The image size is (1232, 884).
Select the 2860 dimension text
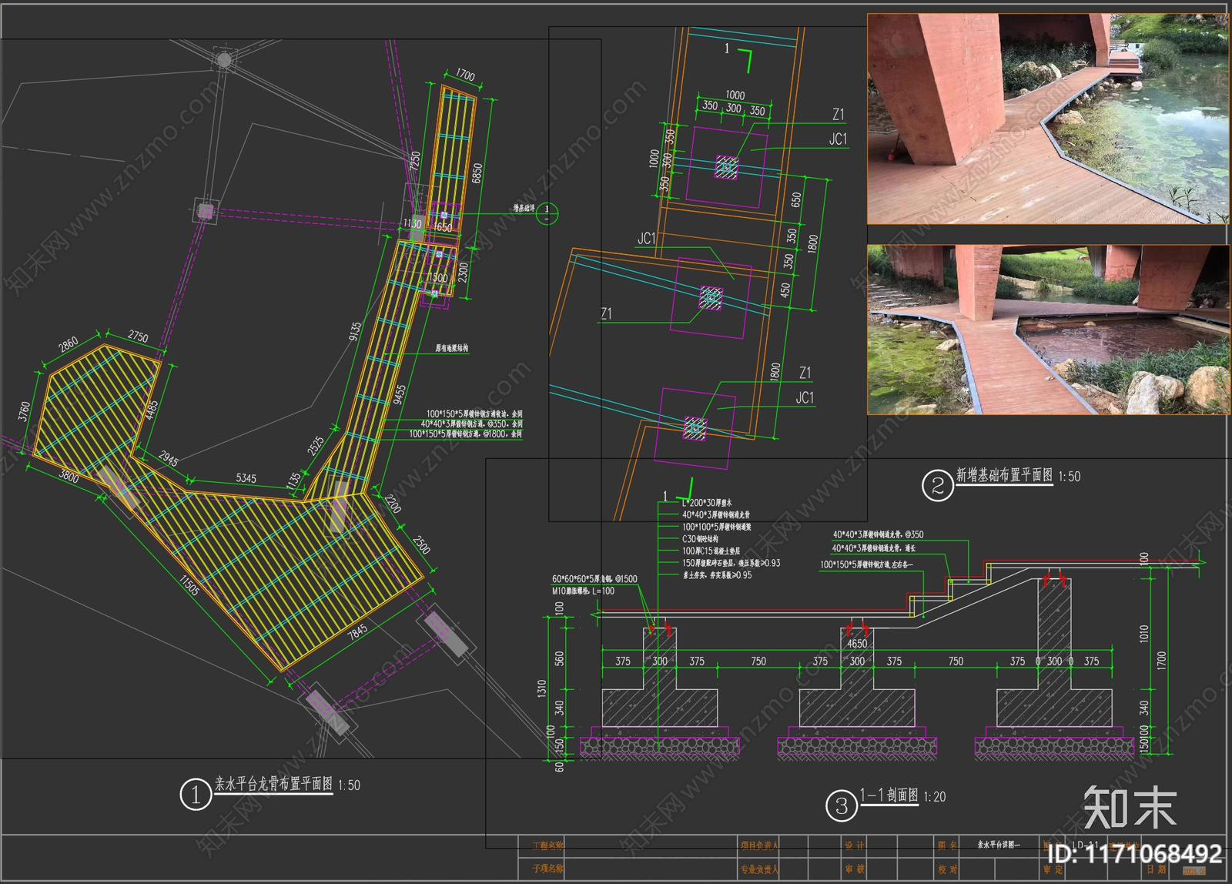coord(69,343)
